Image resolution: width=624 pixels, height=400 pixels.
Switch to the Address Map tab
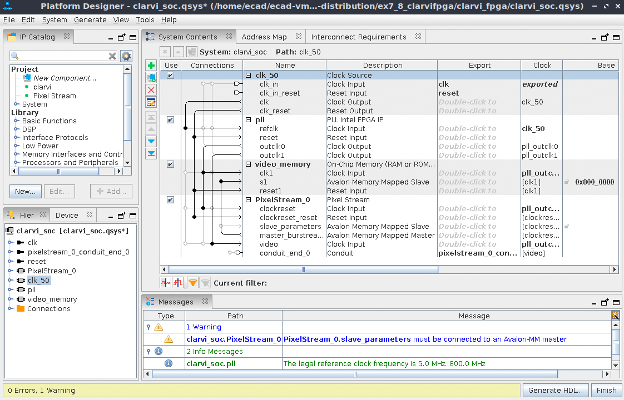264,37
